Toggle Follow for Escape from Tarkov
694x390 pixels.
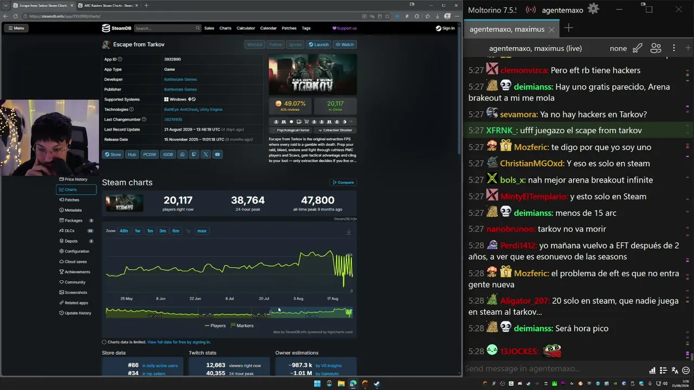tap(275, 44)
